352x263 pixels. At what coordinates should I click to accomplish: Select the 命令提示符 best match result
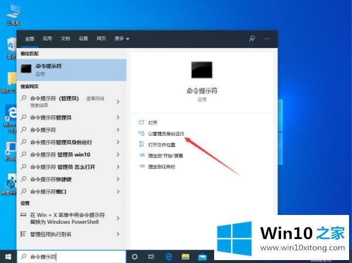(x=72, y=70)
